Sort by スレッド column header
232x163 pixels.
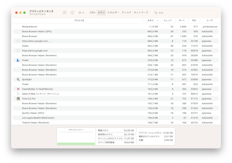[x=168, y=21]
